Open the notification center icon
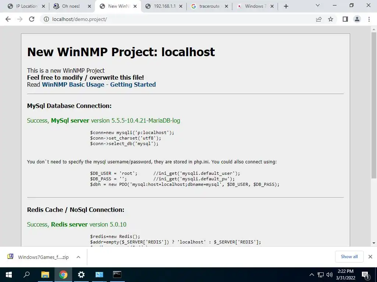This screenshot has height=282, width=377. [x=366, y=275]
